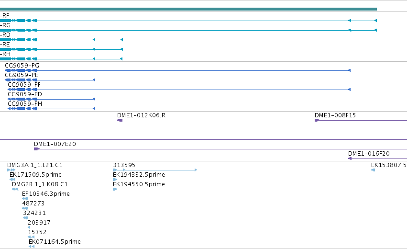Select the -RF transcript label
This screenshot has height=249, width=407.
pos(4,16)
